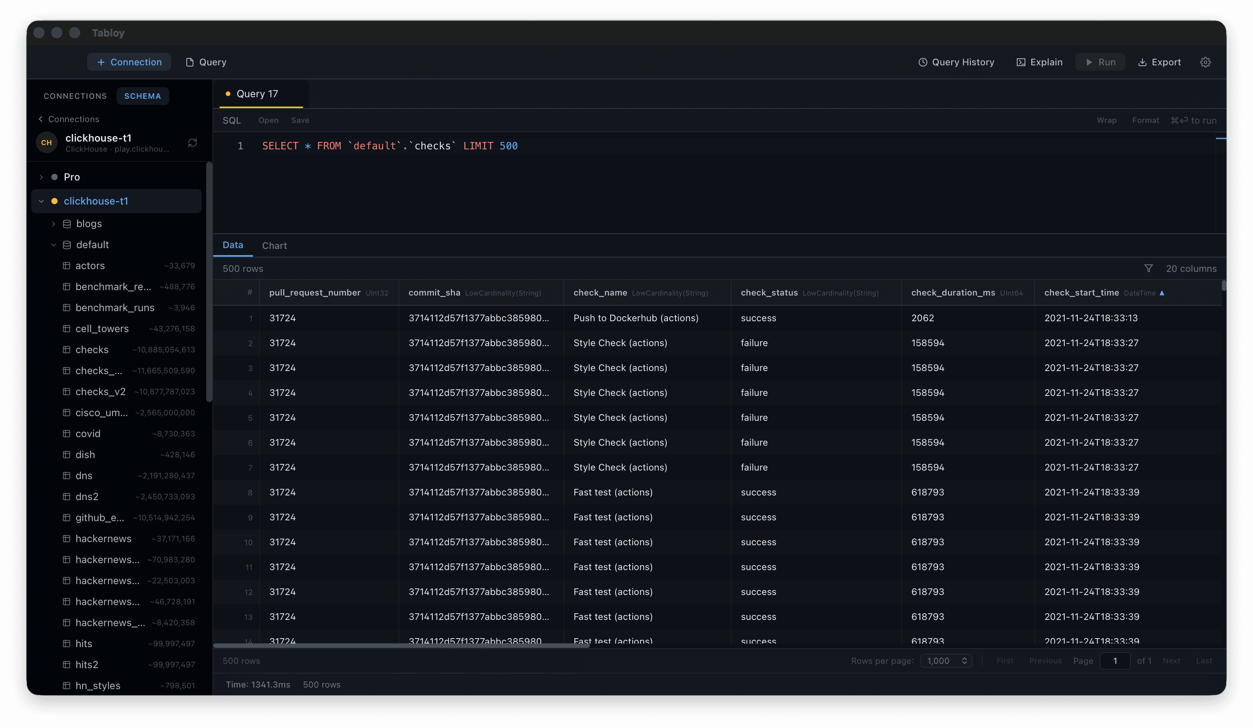Refresh the clickhouse-t1 connection schema
The image size is (1253, 728).
(x=193, y=143)
